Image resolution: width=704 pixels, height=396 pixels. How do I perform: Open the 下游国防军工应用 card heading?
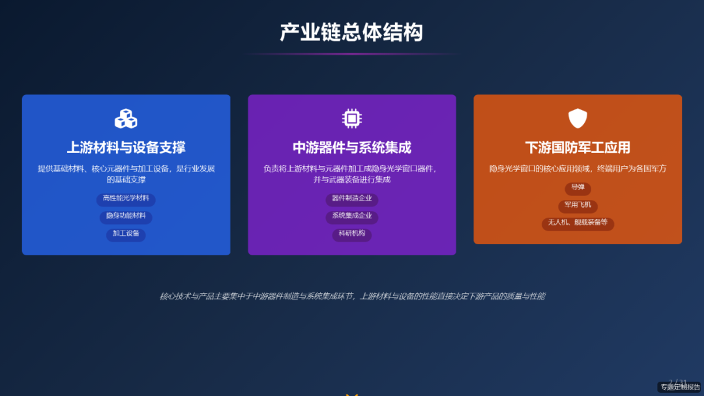[x=578, y=146]
